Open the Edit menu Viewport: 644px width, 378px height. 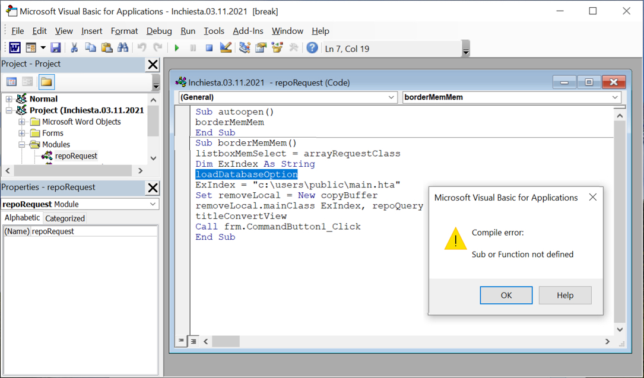(39, 31)
